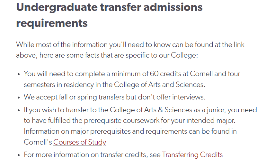Click the sentence 'Information on major prerequisites'
This screenshot has width=266, height=166.
(130, 131)
